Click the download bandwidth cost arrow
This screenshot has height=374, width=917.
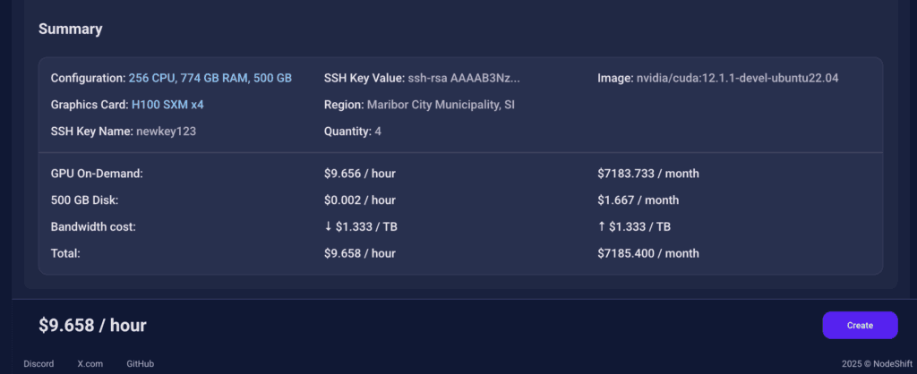[x=328, y=227]
